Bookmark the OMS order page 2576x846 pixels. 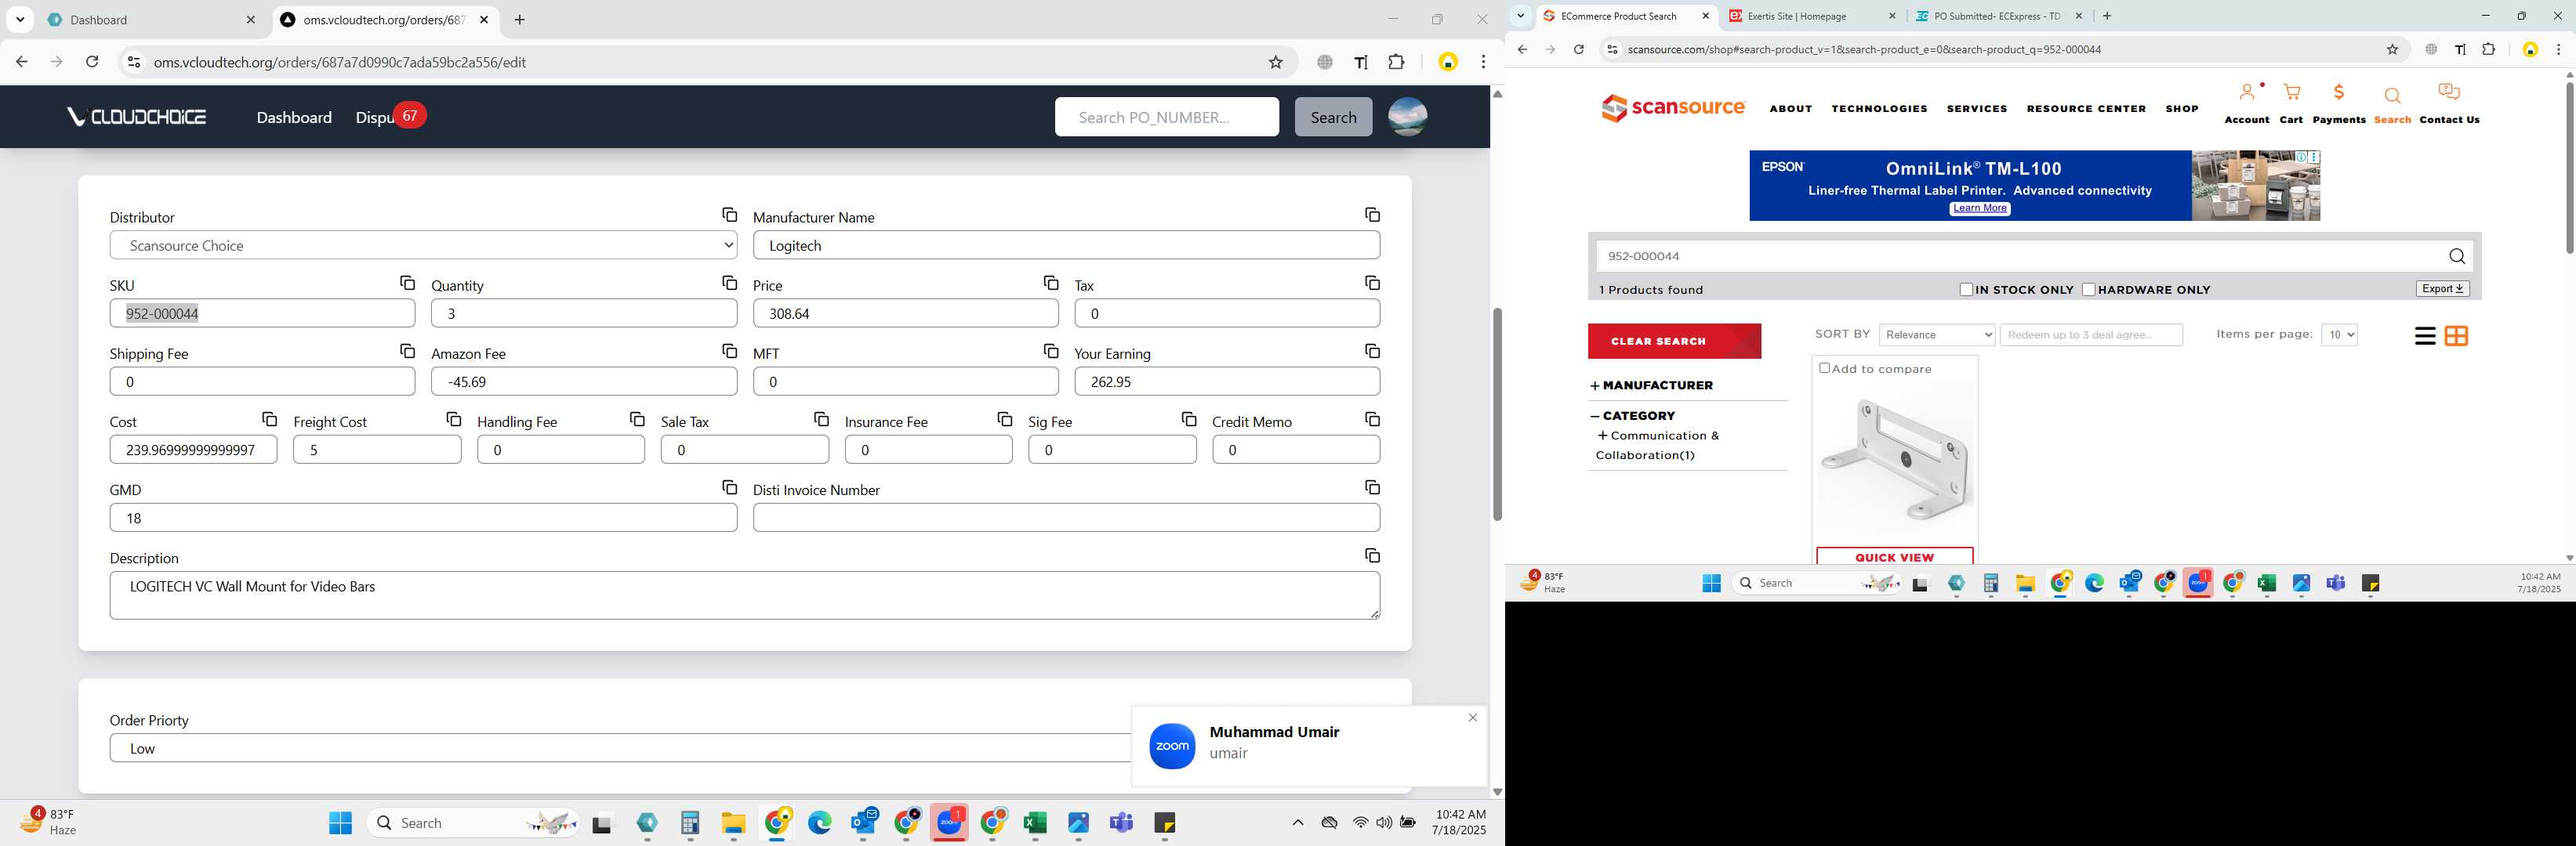tap(1275, 62)
